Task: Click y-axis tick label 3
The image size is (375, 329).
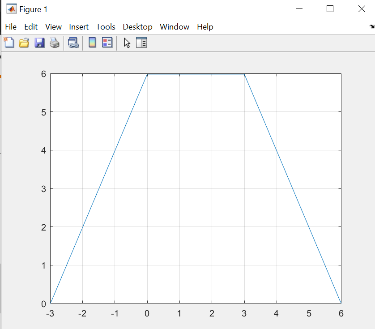Action: [43, 189]
